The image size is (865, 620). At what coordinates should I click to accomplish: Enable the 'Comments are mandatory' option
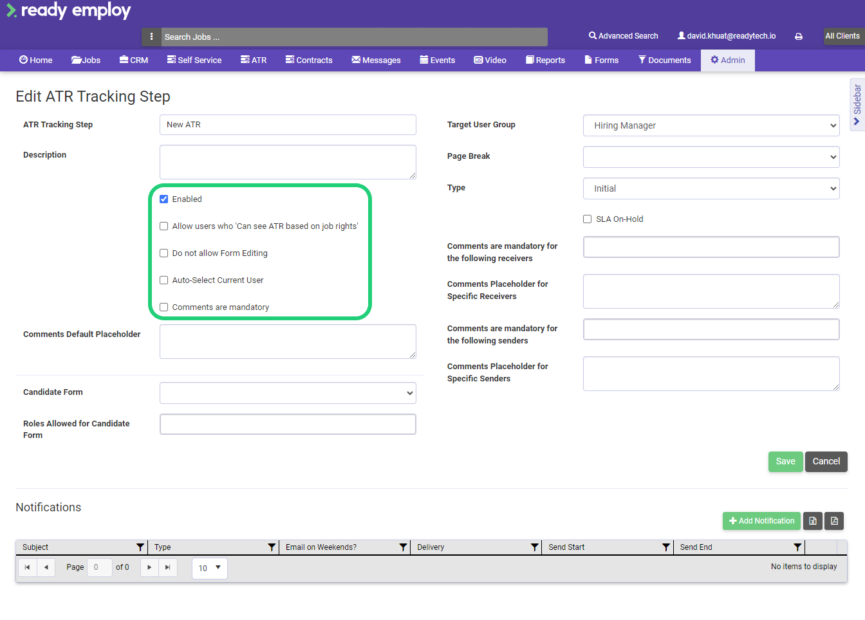tap(163, 307)
